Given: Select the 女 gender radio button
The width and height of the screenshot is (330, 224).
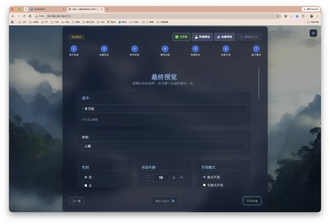Looking at the screenshot, I should coord(86,186).
